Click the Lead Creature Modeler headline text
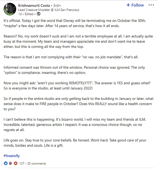The width and height of the screenshot is (158, 169). (49, 10)
